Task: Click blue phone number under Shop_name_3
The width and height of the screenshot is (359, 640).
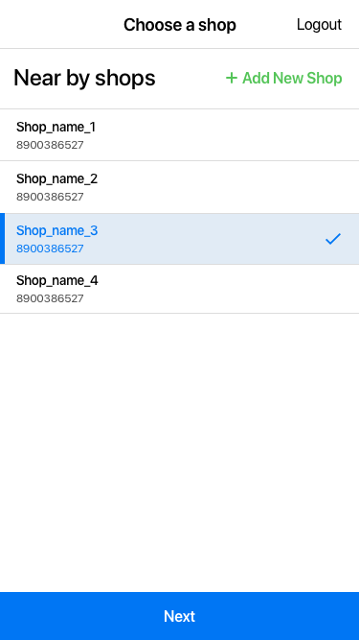Action: pos(50,249)
